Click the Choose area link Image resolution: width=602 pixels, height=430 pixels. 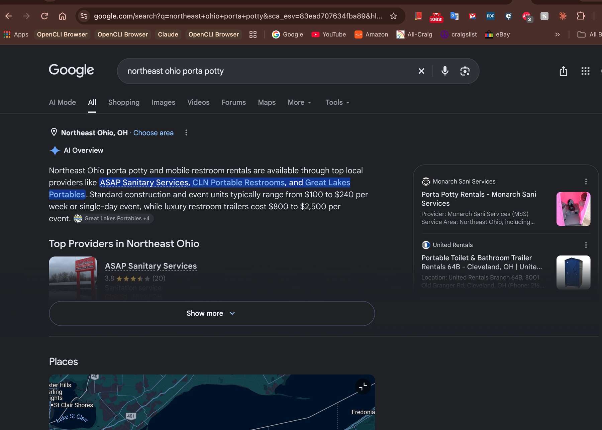tap(154, 133)
